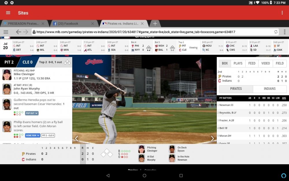Expand the POP OUT play details

click(x=32, y=113)
